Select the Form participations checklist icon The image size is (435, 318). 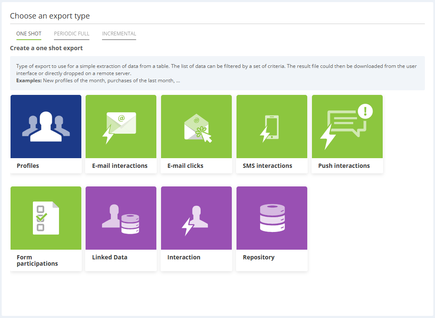46,218
